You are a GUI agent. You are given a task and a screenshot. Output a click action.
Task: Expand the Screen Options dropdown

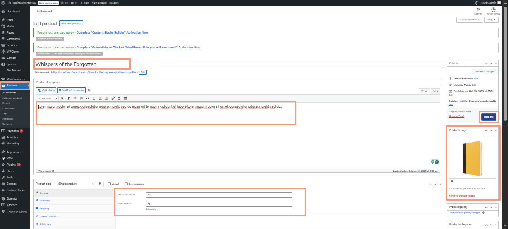pos(469,20)
